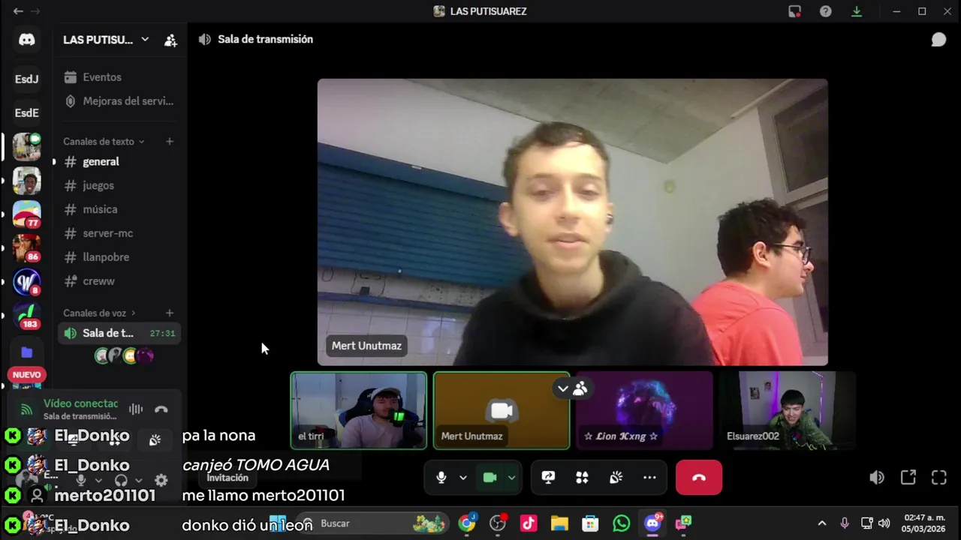The image size is (961, 540).
Task: Click the invite people icon beside server name
Action: 170,40
